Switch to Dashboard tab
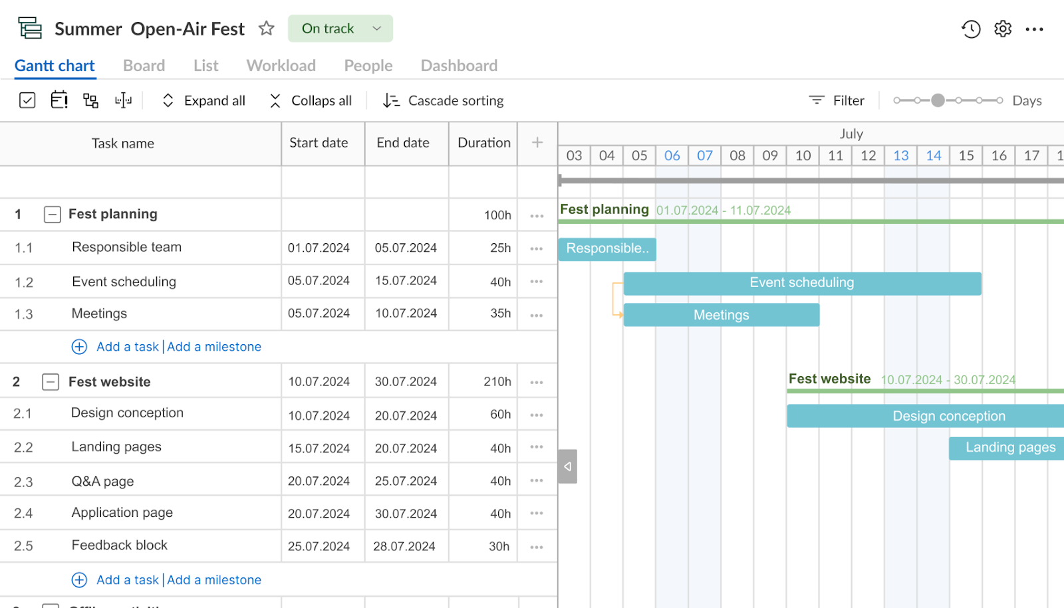The height and width of the screenshot is (608, 1064). tap(459, 66)
